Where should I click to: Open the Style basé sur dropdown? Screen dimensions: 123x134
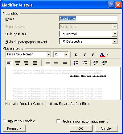click(115, 34)
